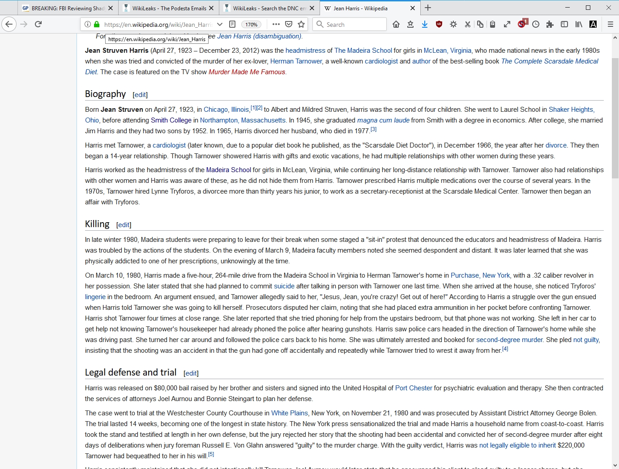Screen dimensions: 619x469
Task: Toggle the sidebar panel icon
Action: pyautogui.click(x=564, y=24)
